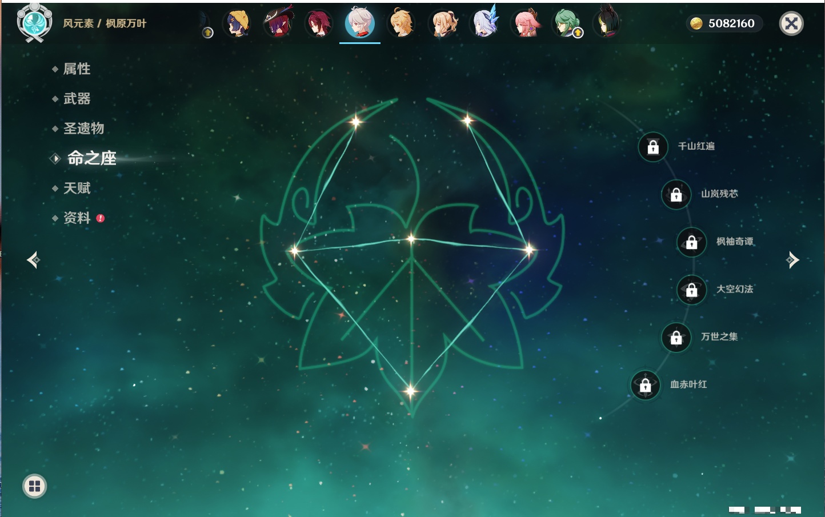Select the red feathered hat character avatar
This screenshot has height=517, width=825.
(278, 23)
